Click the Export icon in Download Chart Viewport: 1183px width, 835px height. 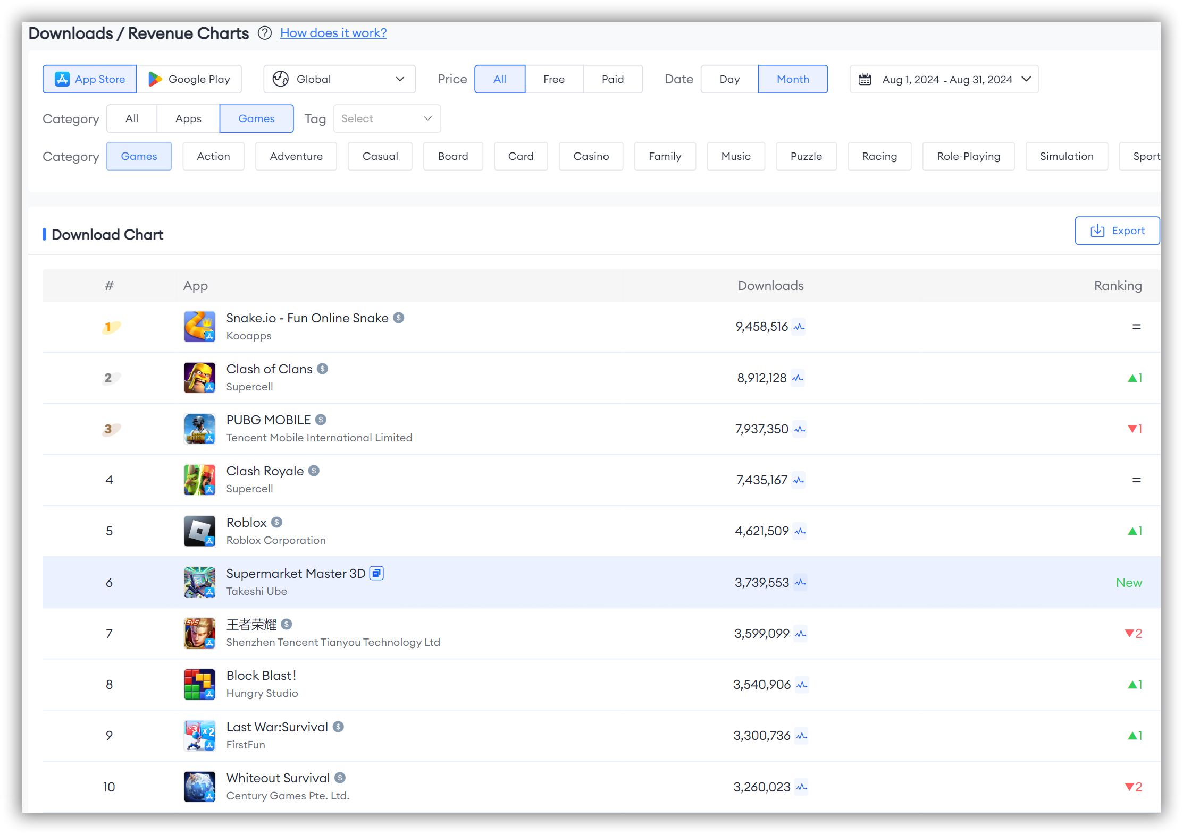point(1098,232)
